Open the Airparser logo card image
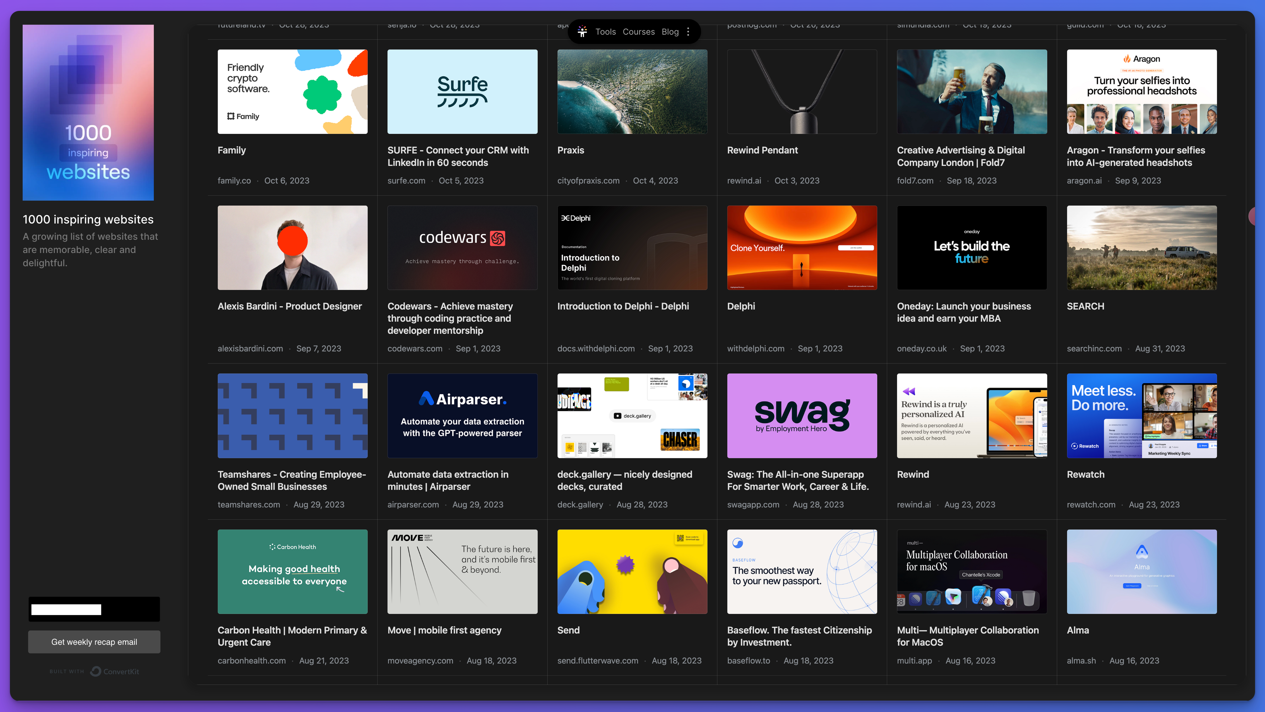 click(x=462, y=416)
